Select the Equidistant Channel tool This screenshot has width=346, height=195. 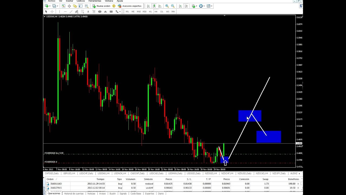(76, 12)
